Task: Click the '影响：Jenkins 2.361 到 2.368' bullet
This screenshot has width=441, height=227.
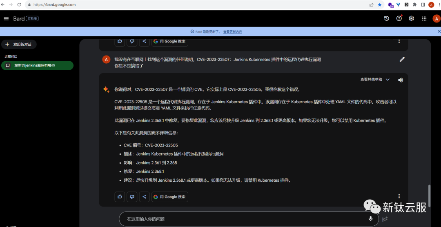Action: click(x=150, y=162)
